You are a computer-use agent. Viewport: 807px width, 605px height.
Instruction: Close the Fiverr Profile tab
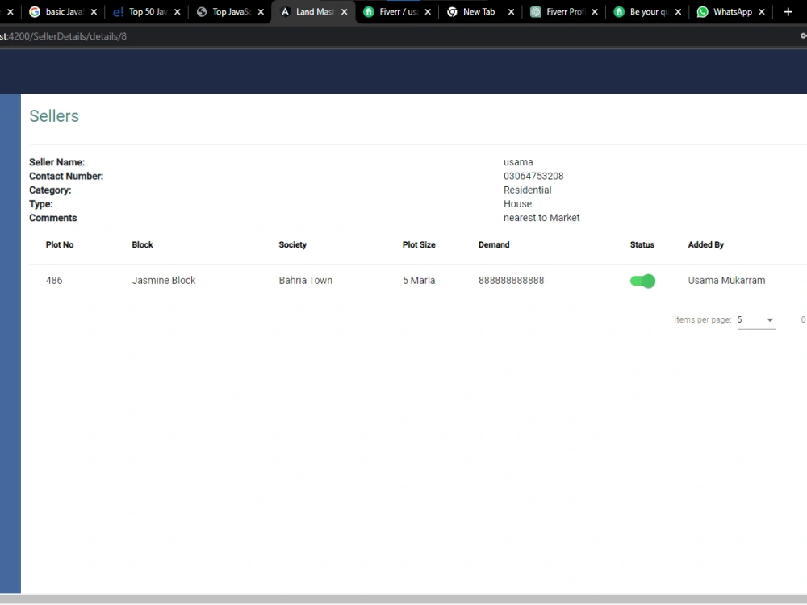(595, 12)
